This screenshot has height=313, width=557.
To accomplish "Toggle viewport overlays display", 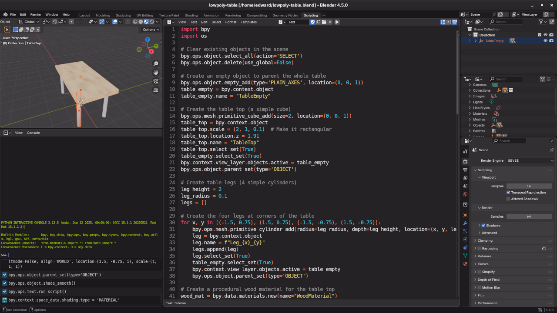I will [x=115, y=22].
